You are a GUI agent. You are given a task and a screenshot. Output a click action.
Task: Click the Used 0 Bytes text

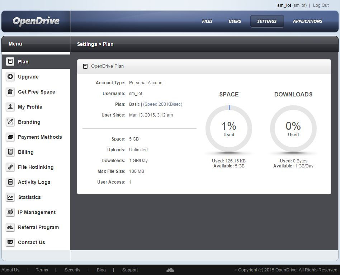click(293, 161)
